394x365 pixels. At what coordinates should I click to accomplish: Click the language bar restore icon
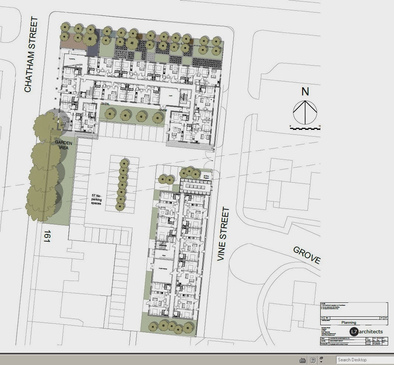coord(321,358)
